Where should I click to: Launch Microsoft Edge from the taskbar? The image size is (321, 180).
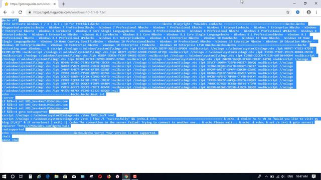tap(48, 176)
